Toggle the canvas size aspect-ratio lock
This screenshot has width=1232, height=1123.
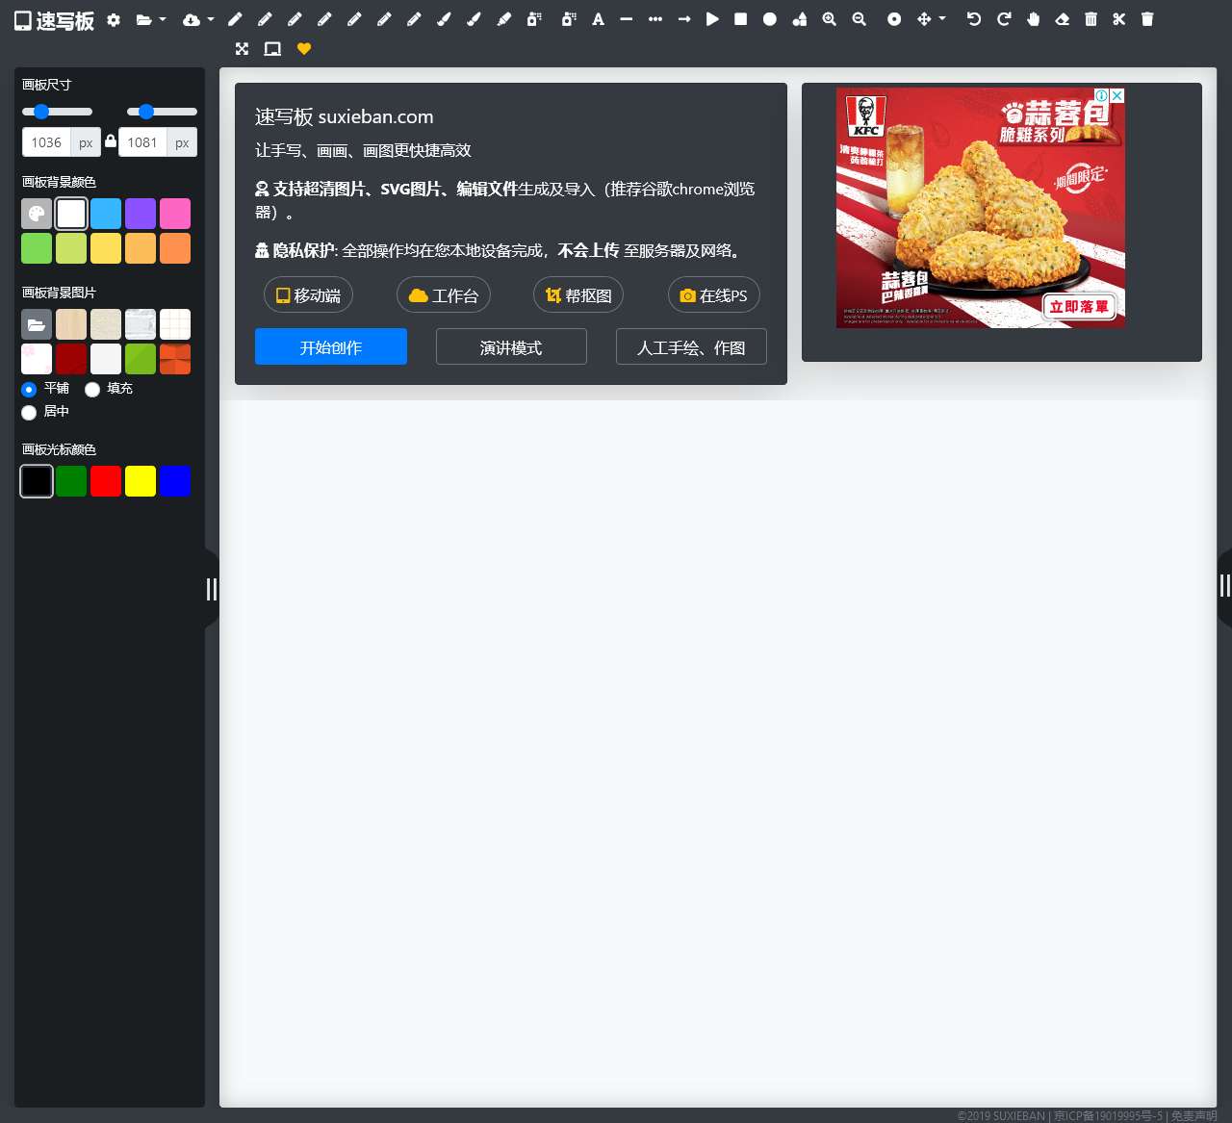[111, 141]
